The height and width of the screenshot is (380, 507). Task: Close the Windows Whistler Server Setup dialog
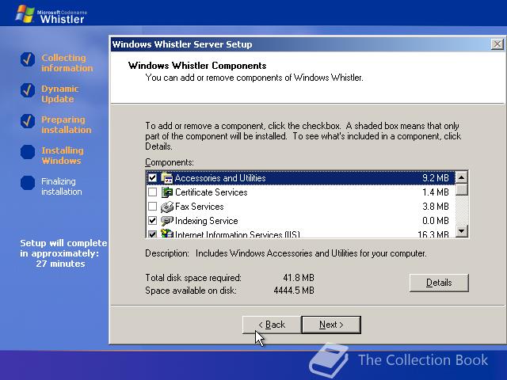pos(497,44)
